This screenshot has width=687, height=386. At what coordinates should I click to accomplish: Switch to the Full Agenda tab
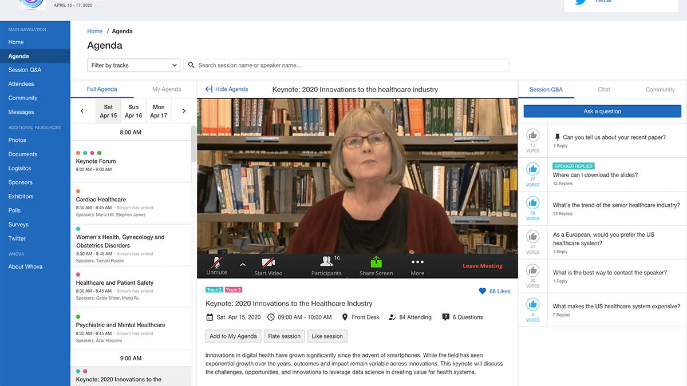coord(102,89)
